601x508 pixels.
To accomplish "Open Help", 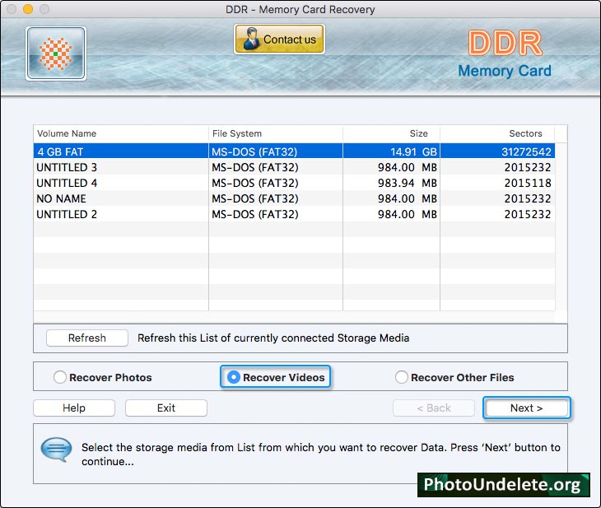I will click(74, 408).
